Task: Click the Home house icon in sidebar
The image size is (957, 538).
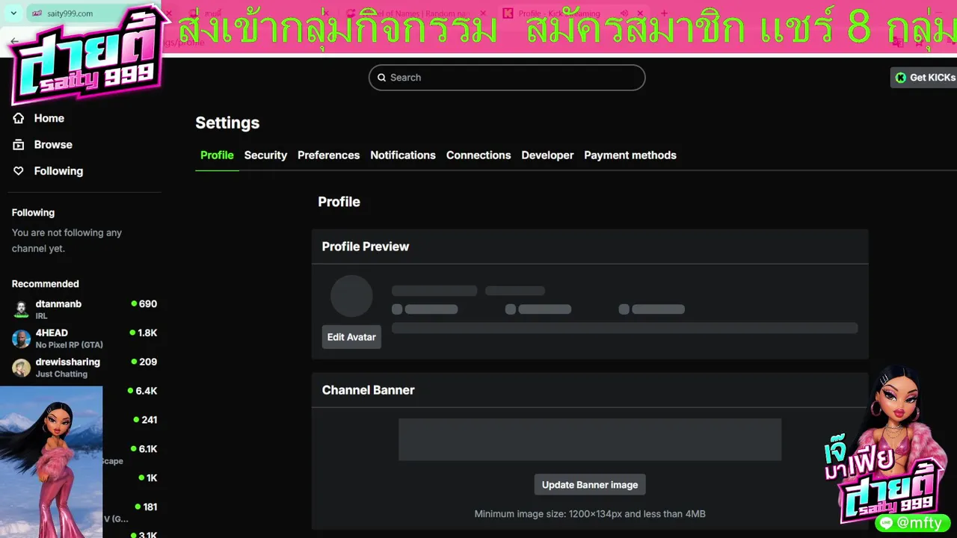Action: (x=19, y=118)
